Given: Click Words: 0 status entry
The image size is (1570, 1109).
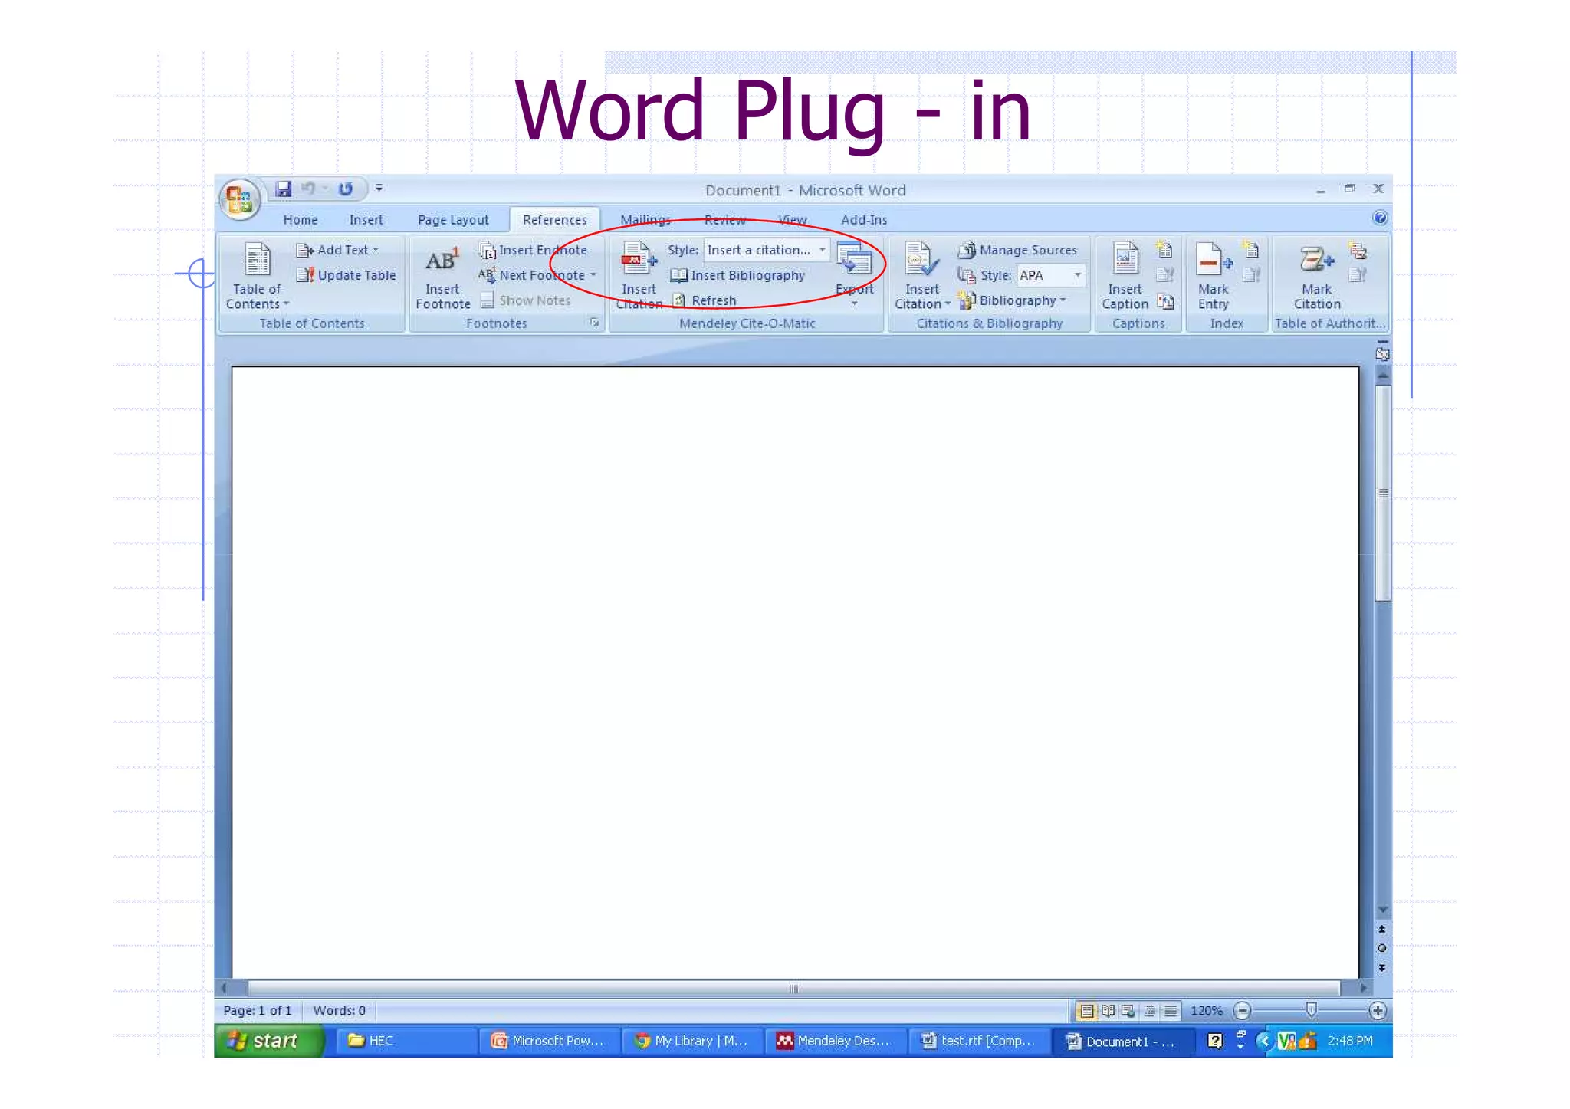Looking at the screenshot, I should coord(339,1011).
